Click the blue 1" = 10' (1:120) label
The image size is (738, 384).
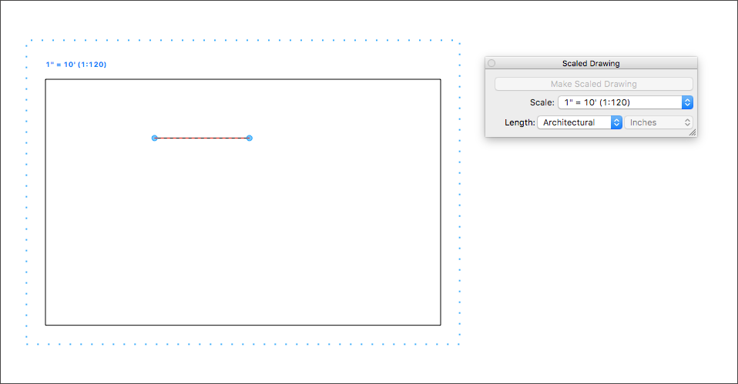[75, 65]
